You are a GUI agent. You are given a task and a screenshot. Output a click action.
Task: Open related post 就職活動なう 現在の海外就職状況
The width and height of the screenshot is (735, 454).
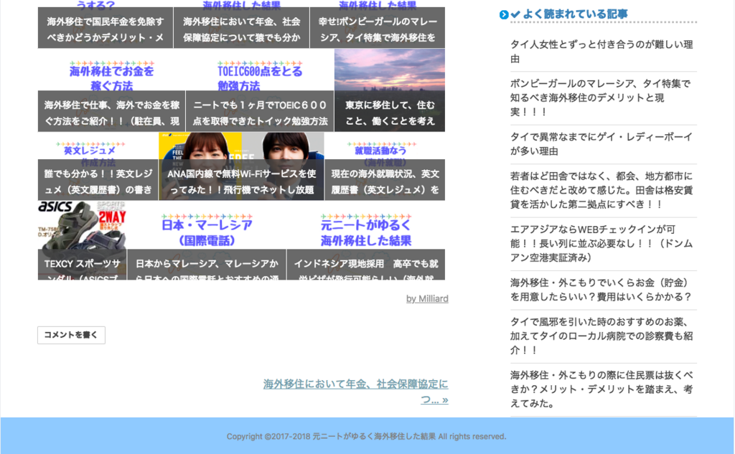[x=385, y=166]
